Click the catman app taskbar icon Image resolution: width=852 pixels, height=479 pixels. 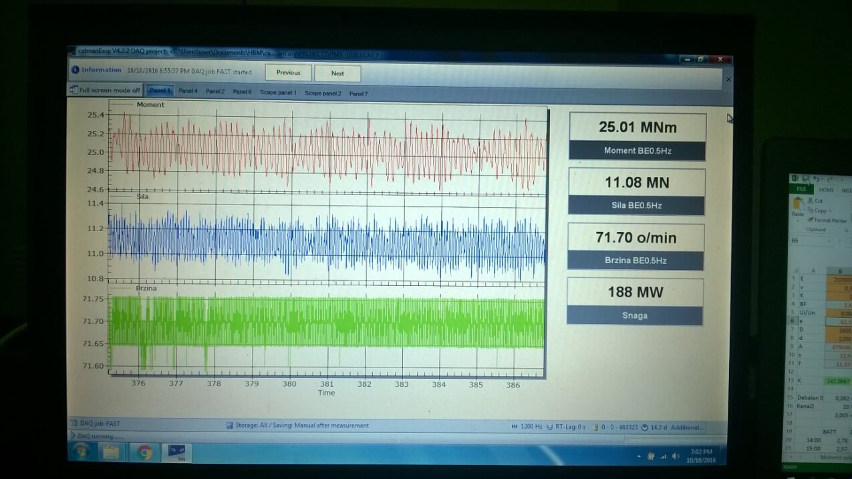178,453
